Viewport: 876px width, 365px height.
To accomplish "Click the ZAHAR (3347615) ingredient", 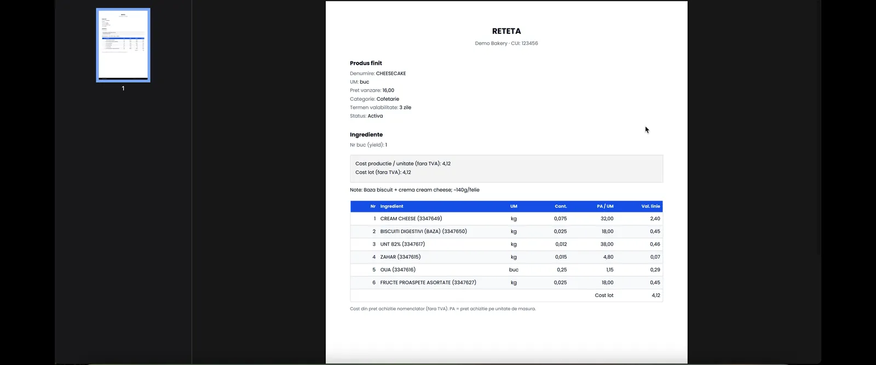I will tap(400, 257).
